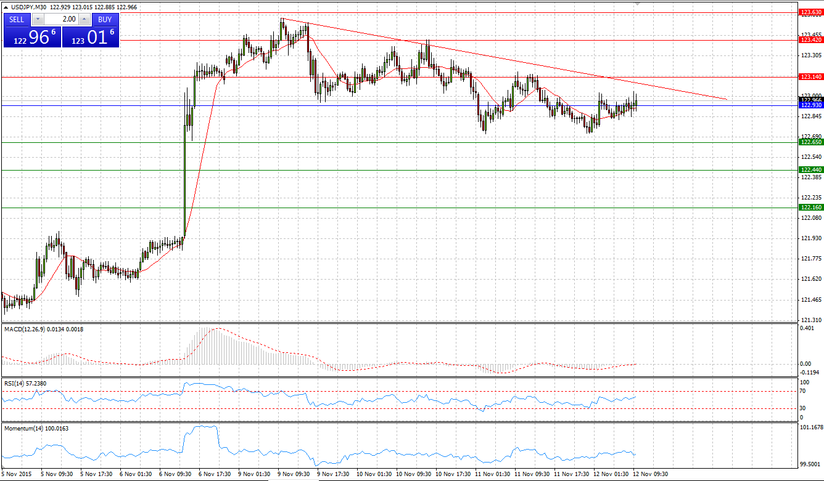The height and width of the screenshot is (481, 824).
Task: Click the green 122.650 support price label
Action: (x=810, y=142)
